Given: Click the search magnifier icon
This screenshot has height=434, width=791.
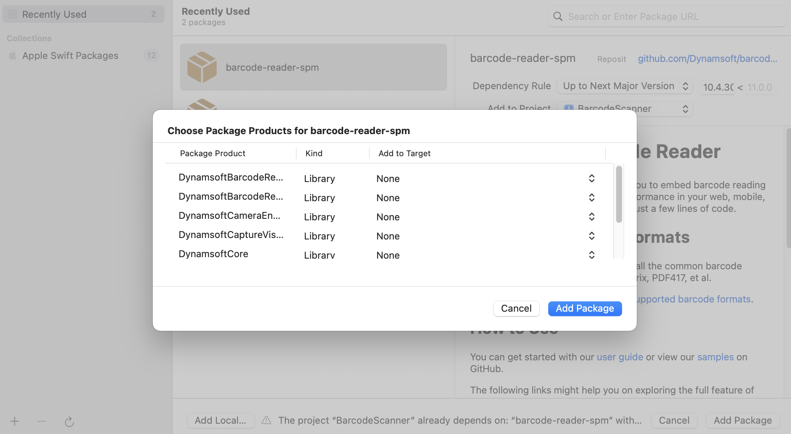Looking at the screenshot, I should click(557, 16).
